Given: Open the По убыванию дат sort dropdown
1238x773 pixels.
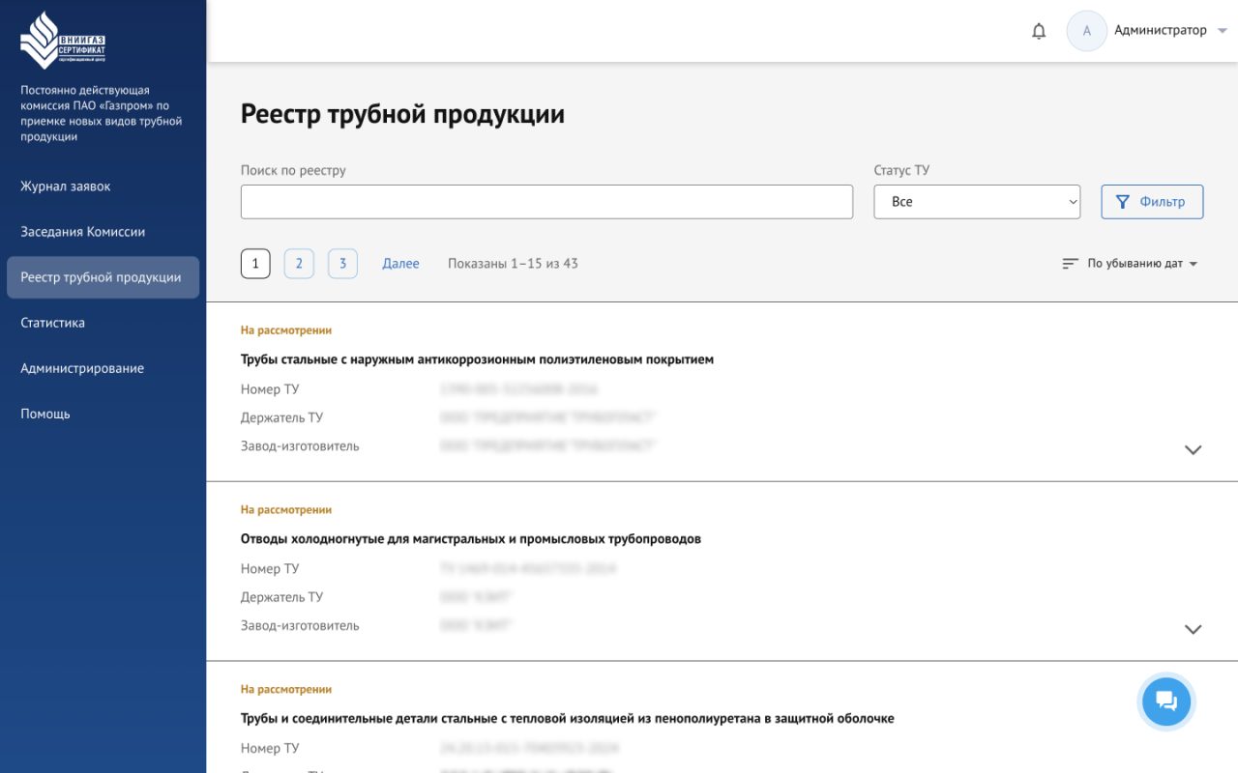Looking at the screenshot, I should click(1141, 264).
